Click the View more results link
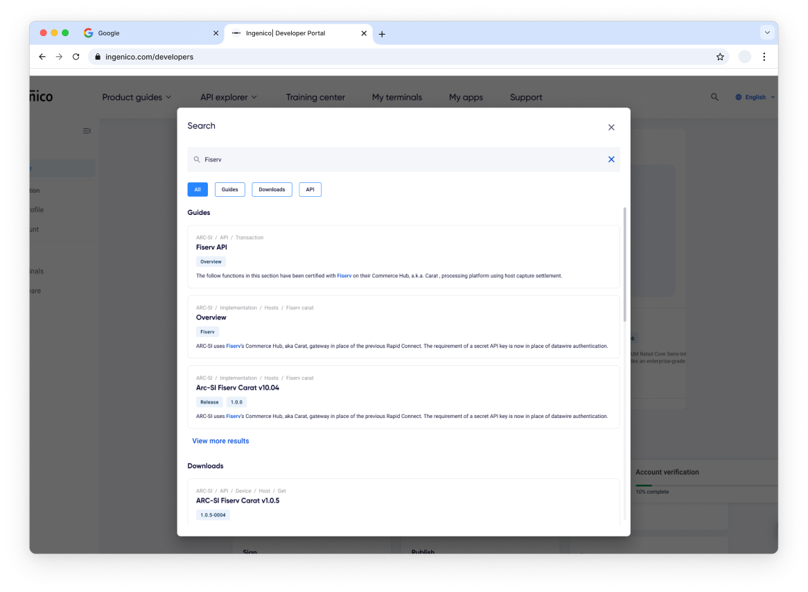 point(220,440)
